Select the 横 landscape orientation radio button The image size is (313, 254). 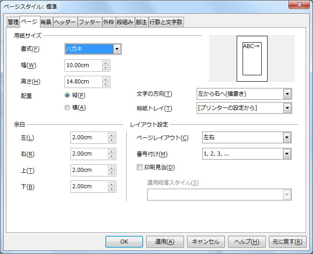point(67,107)
